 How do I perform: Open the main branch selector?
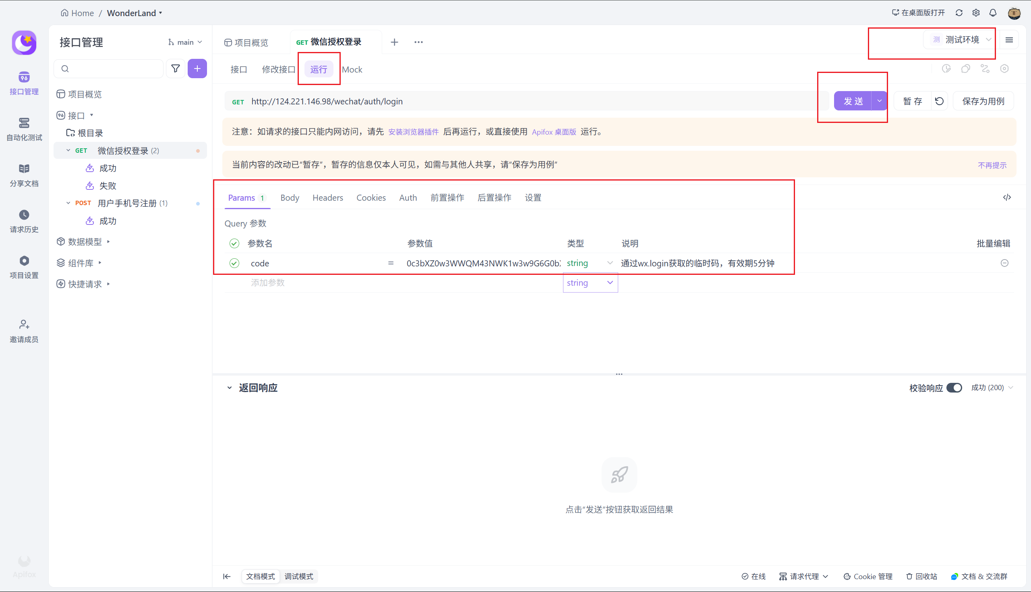point(185,42)
